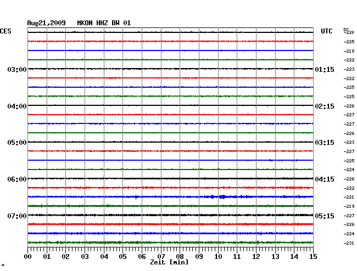
Task: Click the 03:15 UTC time label
Action: coord(325,143)
